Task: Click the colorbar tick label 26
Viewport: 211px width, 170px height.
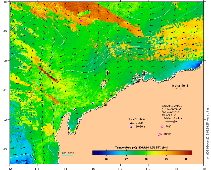Action: (106, 159)
